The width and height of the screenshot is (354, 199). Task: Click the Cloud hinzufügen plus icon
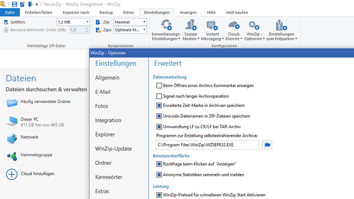pos(12,174)
